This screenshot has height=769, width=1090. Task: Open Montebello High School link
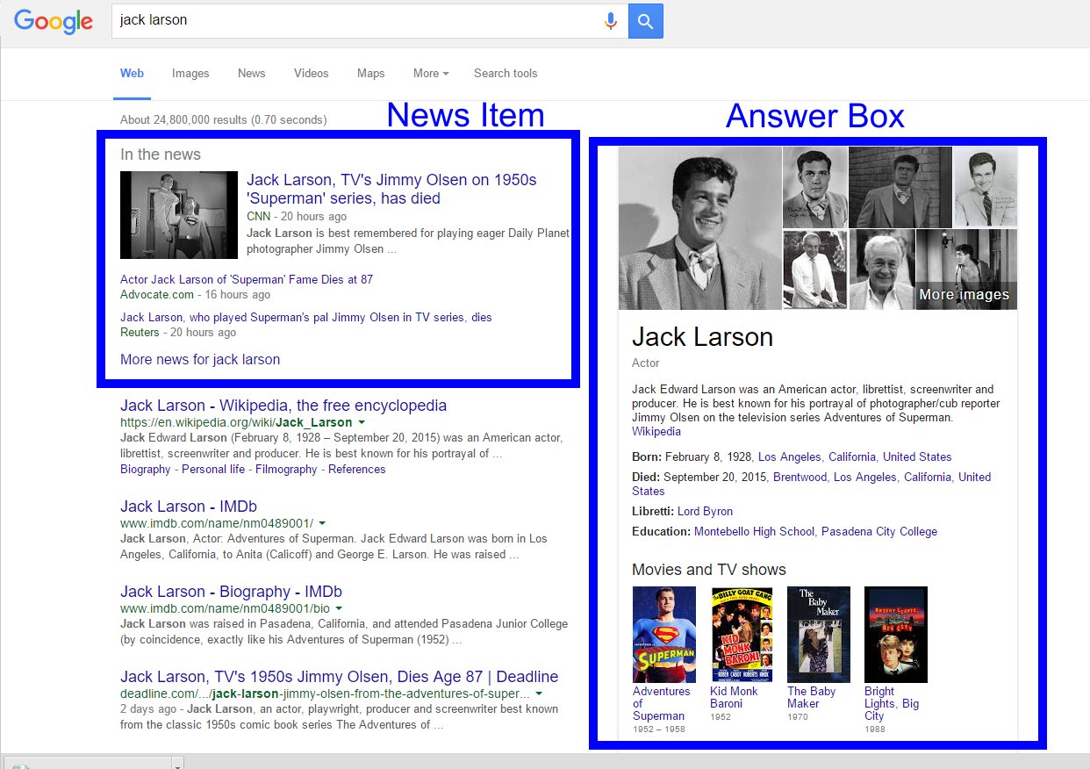click(x=754, y=532)
